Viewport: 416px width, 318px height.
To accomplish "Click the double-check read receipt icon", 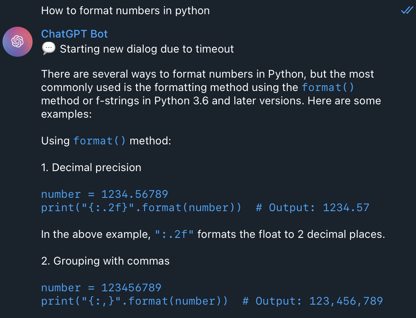I will click(407, 10).
